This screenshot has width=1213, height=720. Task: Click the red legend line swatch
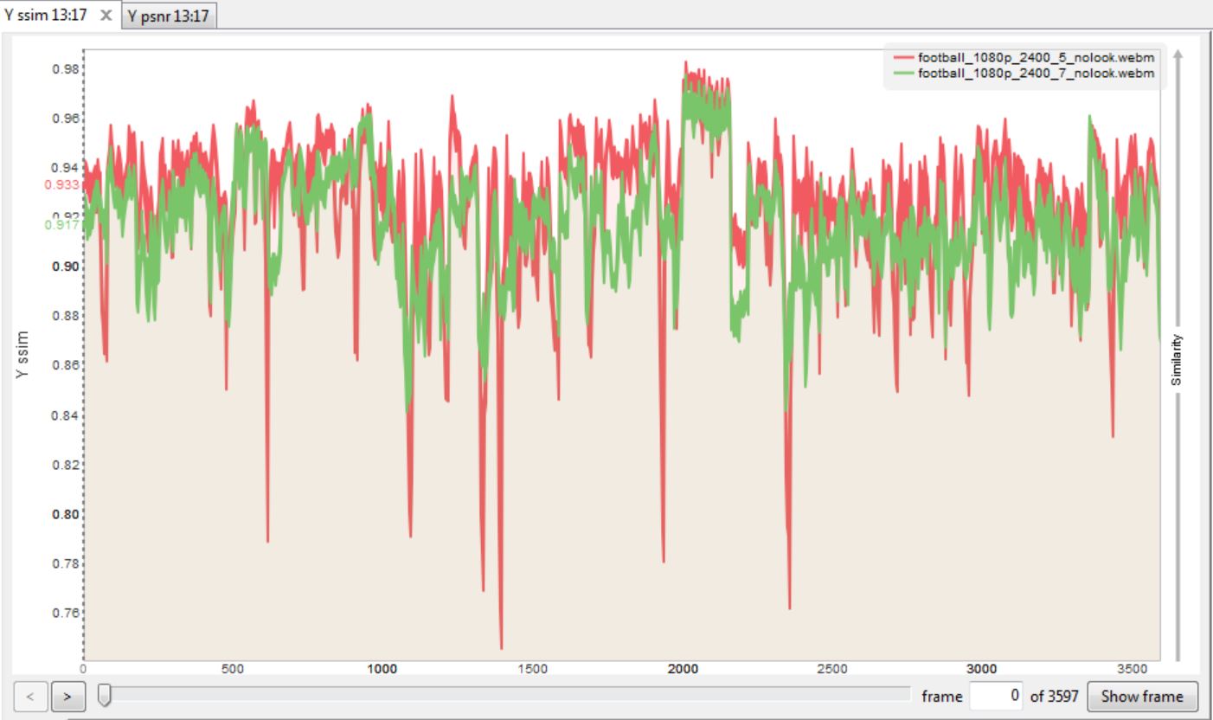903,57
